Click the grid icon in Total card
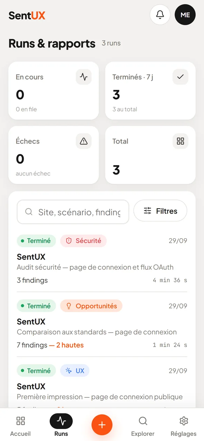The width and height of the screenshot is (204, 441). point(180,141)
